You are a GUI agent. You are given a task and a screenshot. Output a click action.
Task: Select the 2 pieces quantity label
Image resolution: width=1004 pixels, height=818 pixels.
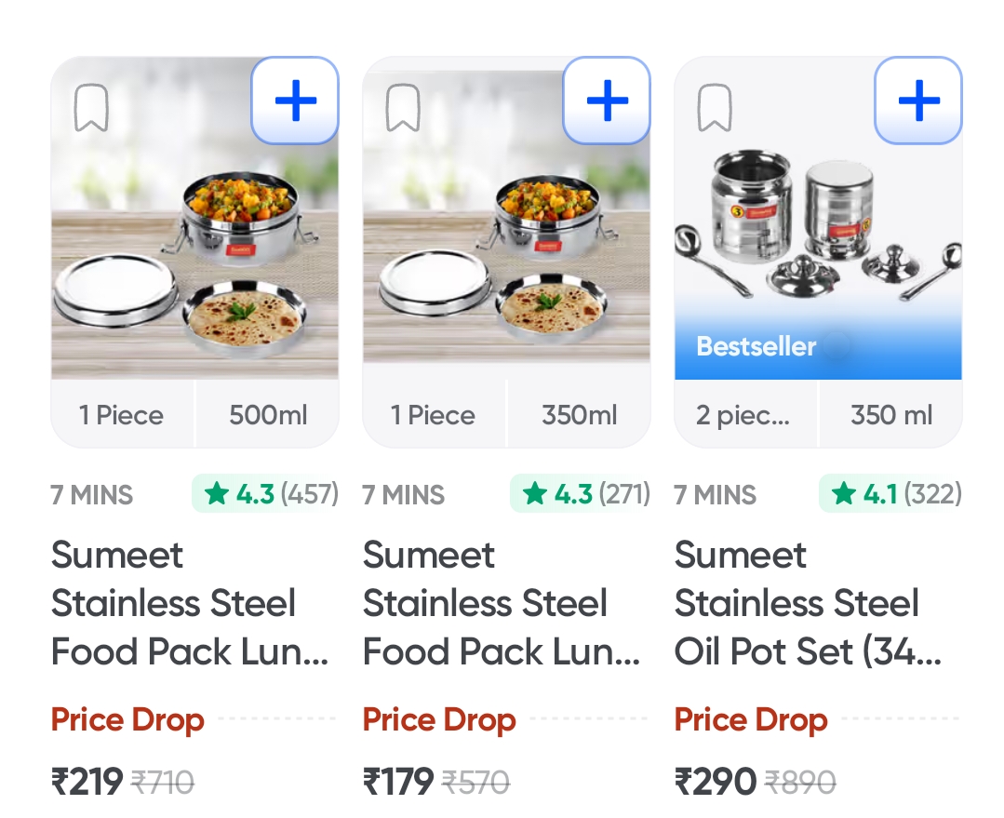point(743,415)
